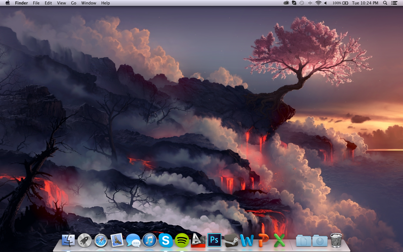403x252 pixels.
Task: Open Skype from the Dock
Action: 166,240
